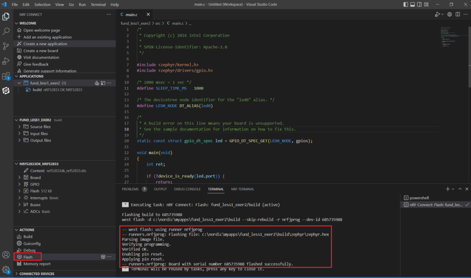Click add build configuration icon on fund_less1_exer2

[x=103, y=83]
